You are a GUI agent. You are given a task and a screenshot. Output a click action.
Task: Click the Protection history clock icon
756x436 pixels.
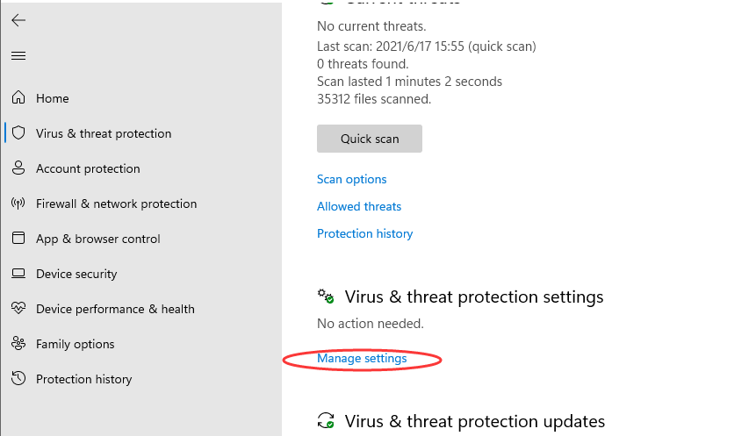coord(18,379)
